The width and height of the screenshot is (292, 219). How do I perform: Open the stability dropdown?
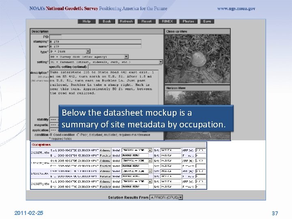(54, 120)
